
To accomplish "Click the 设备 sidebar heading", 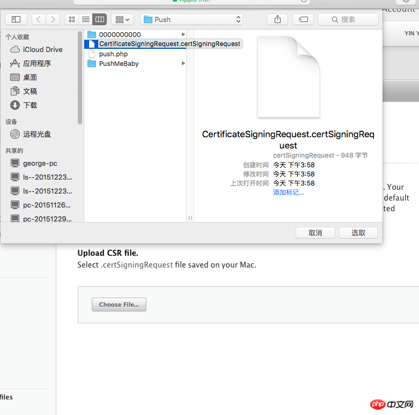I will pos(11,122).
